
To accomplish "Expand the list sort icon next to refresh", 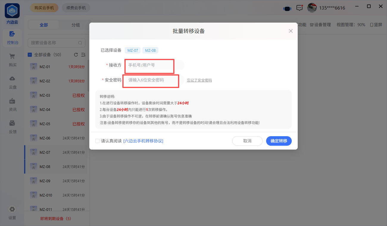I will click(83, 55).
